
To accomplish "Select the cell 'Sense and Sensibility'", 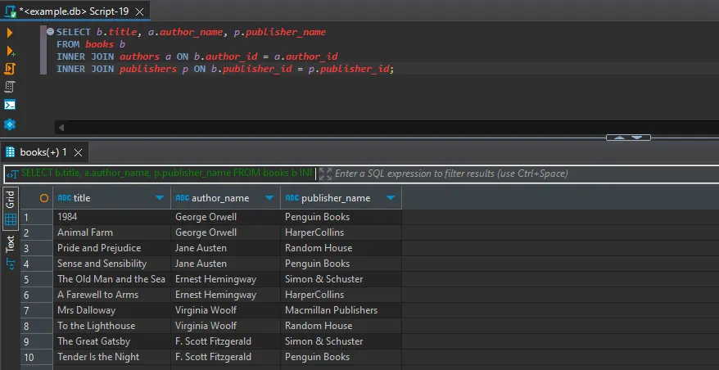I will (x=112, y=264).
